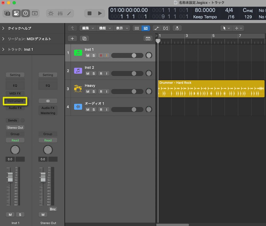Mute the Inst 2 track

[88, 73]
